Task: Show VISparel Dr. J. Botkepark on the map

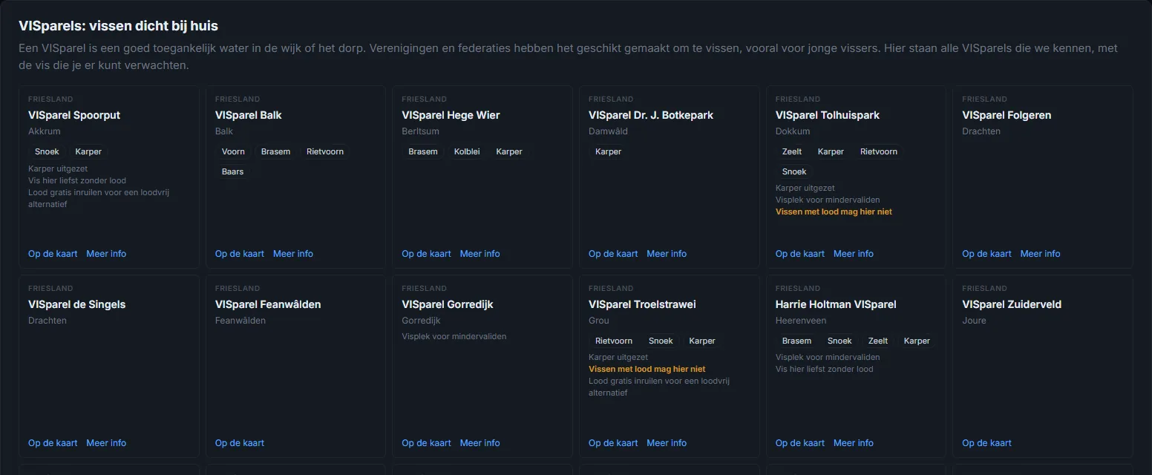Action: tap(613, 254)
